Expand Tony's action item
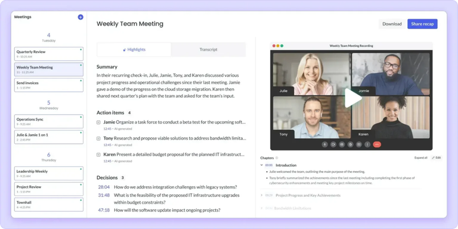The width and height of the screenshot is (458, 229). click(98, 138)
